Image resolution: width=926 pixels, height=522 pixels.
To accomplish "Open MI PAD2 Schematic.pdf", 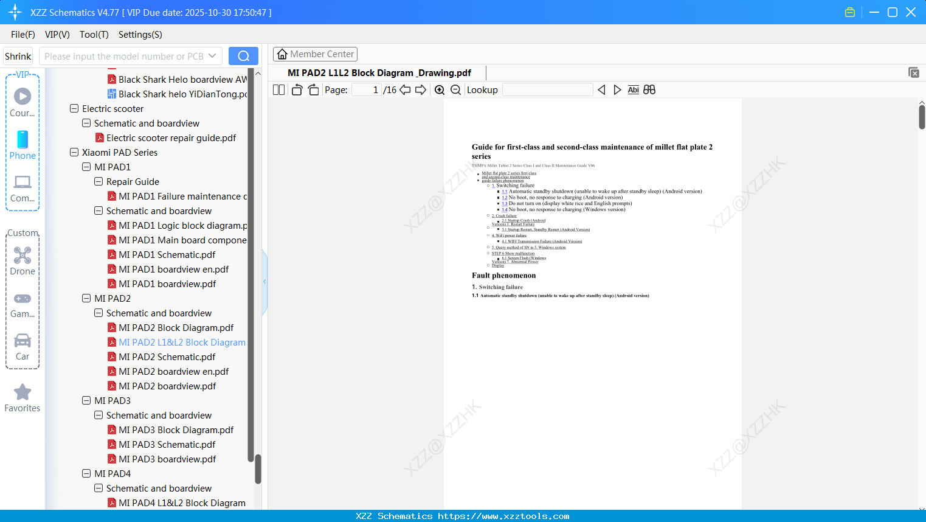I will click(162, 357).
